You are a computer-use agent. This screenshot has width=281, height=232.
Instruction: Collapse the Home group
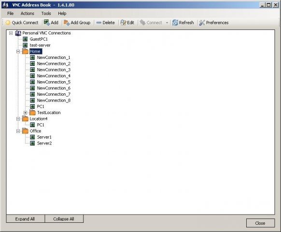coord(18,52)
